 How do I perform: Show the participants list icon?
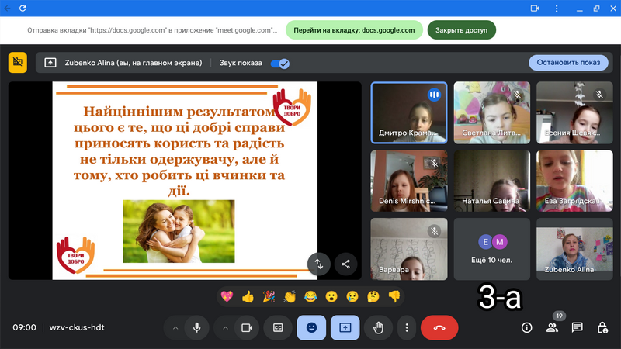(x=552, y=327)
